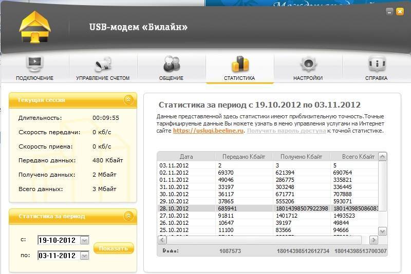Open the end date 03-11-2012 dropdown arrow
Viewport: 411px width, 274px height.
(x=84, y=256)
